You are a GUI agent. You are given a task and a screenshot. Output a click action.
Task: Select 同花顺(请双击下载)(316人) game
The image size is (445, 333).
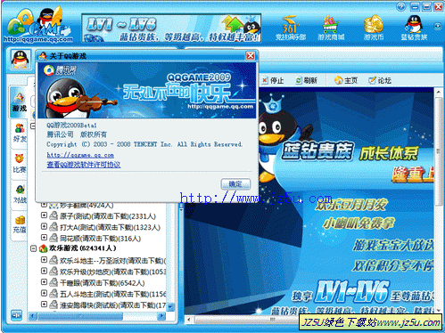[x=100, y=239]
